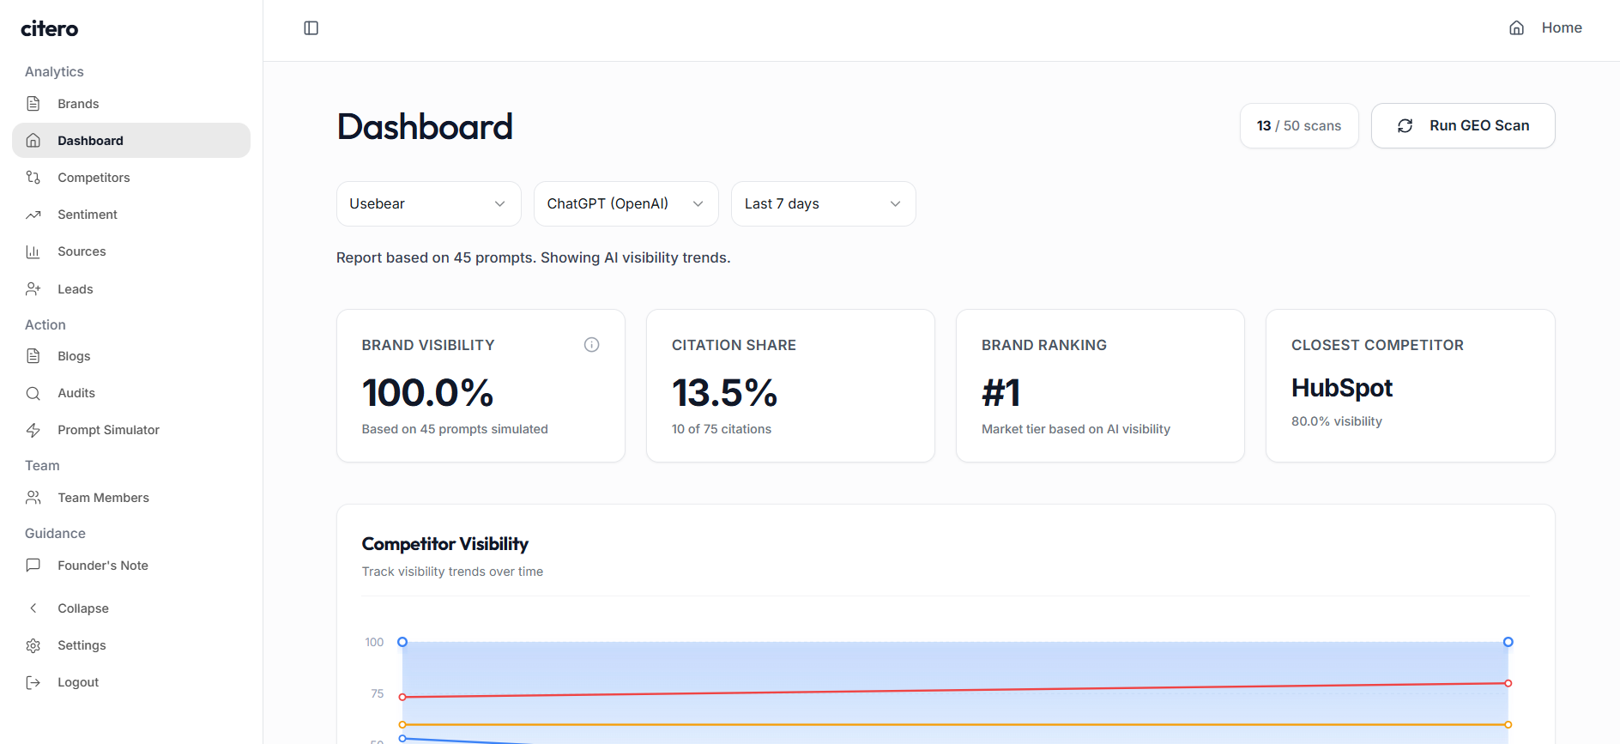
Task: Click the Brand Visibility info icon
Action: pyautogui.click(x=591, y=345)
